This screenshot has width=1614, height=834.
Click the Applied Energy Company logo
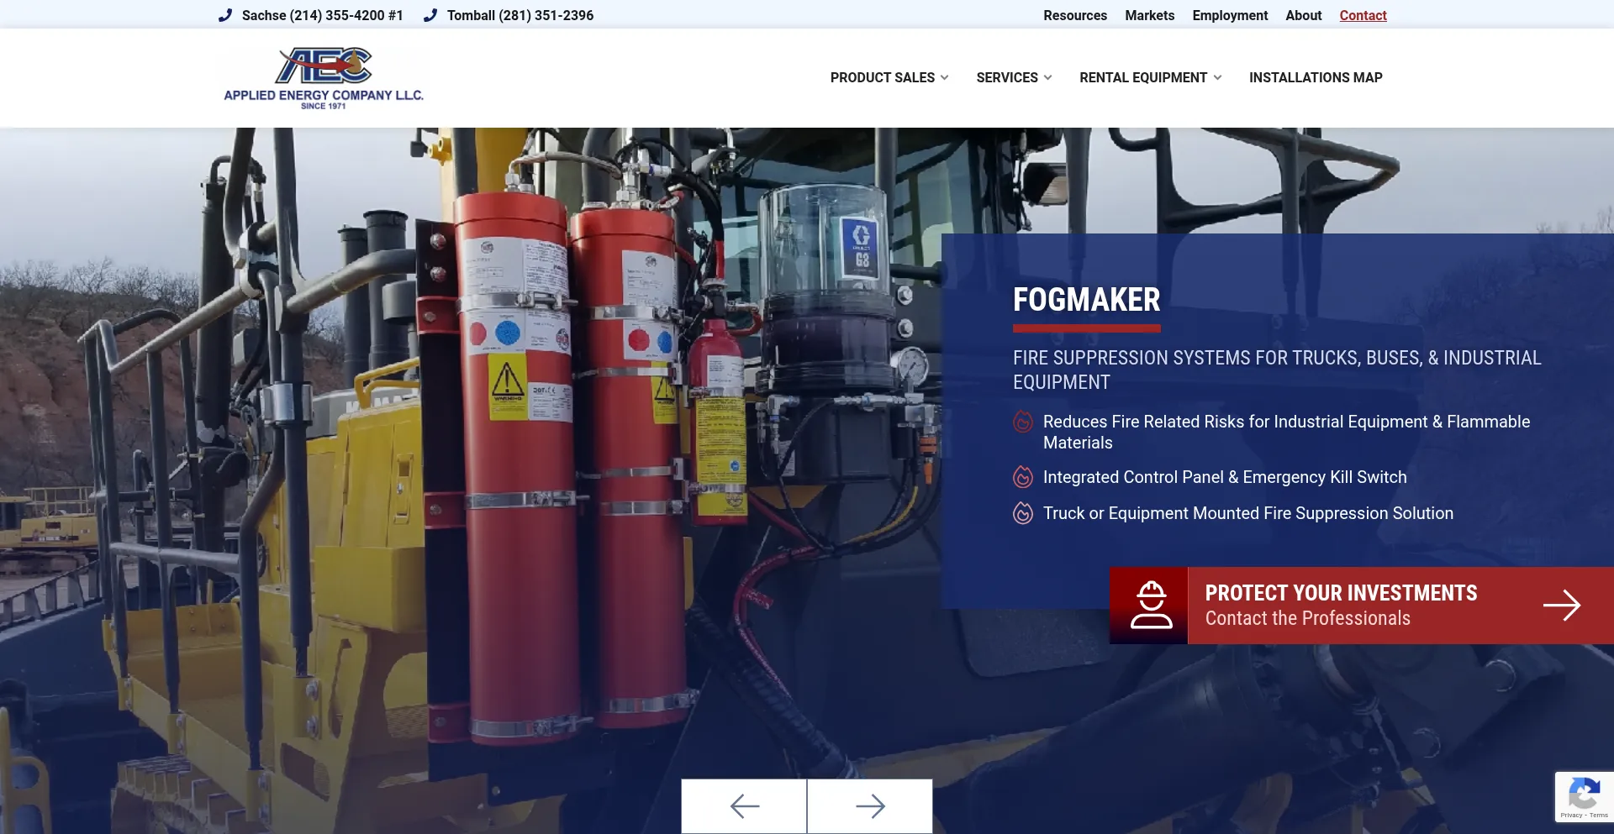[x=324, y=77]
